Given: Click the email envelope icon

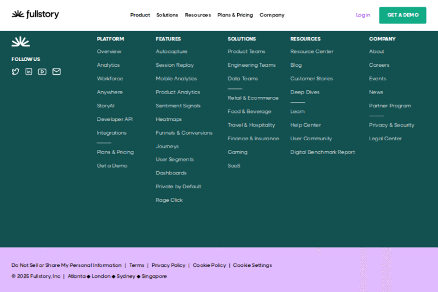Looking at the screenshot, I should pos(56,72).
